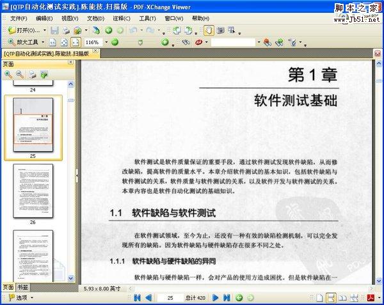384x305 pixels.
Task: Click green back arrow in bottom navigation bar
Action: 239,298
